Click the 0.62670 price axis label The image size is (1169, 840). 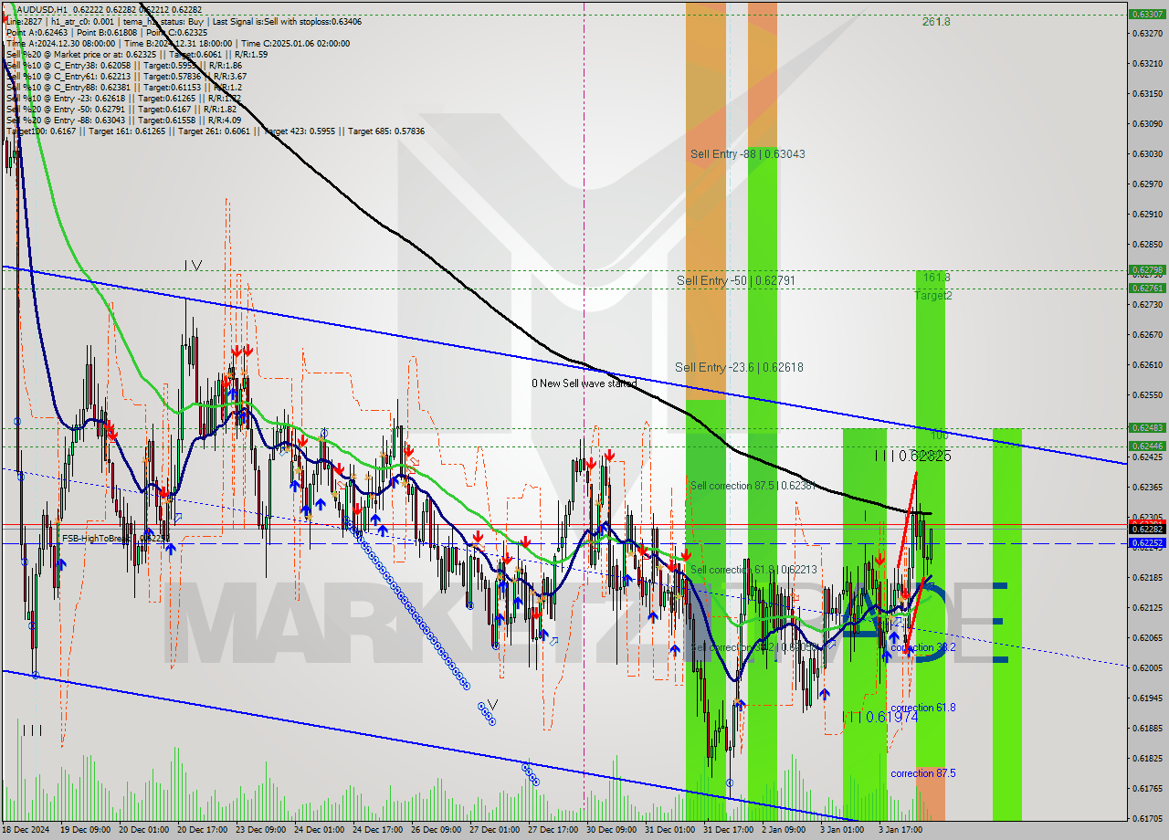[1146, 335]
